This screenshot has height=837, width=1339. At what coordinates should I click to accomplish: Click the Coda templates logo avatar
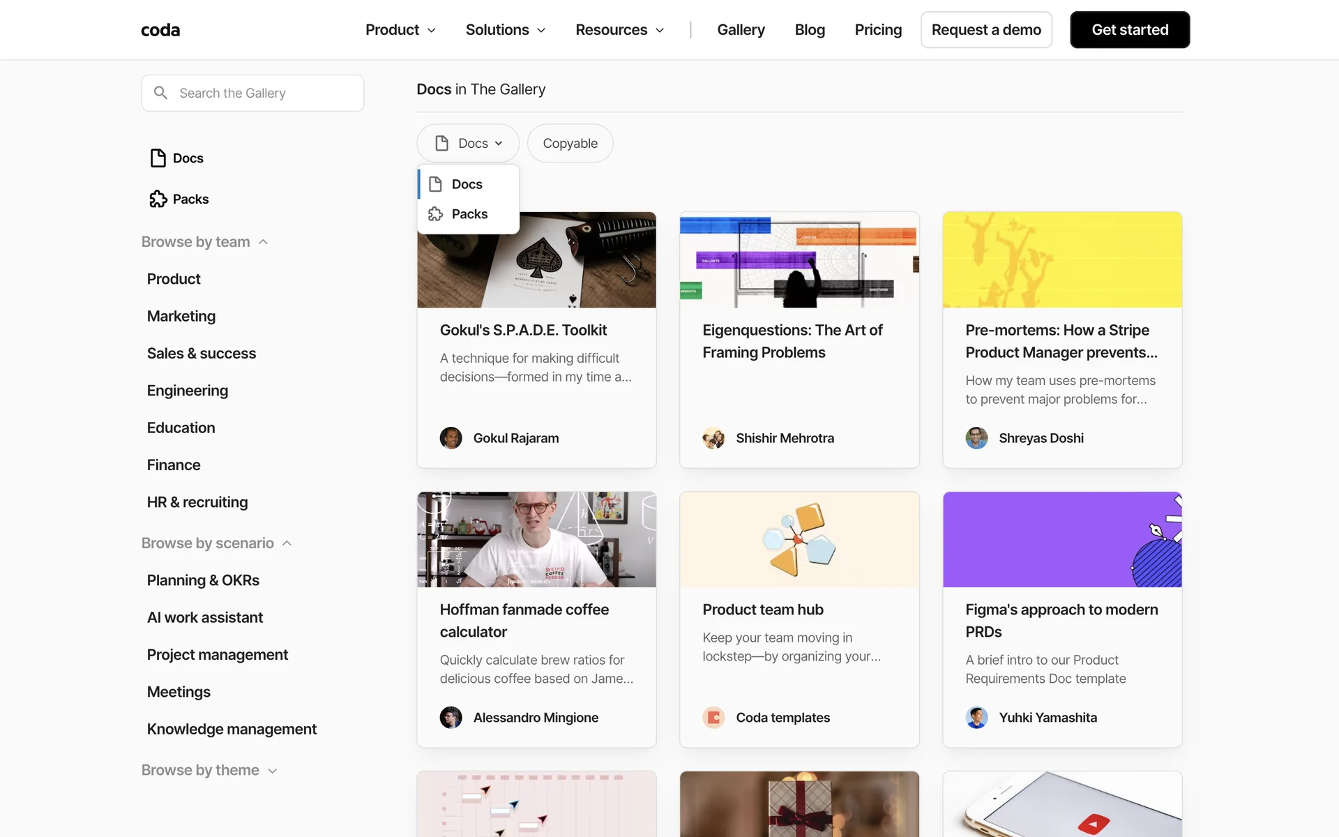click(x=713, y=718)
